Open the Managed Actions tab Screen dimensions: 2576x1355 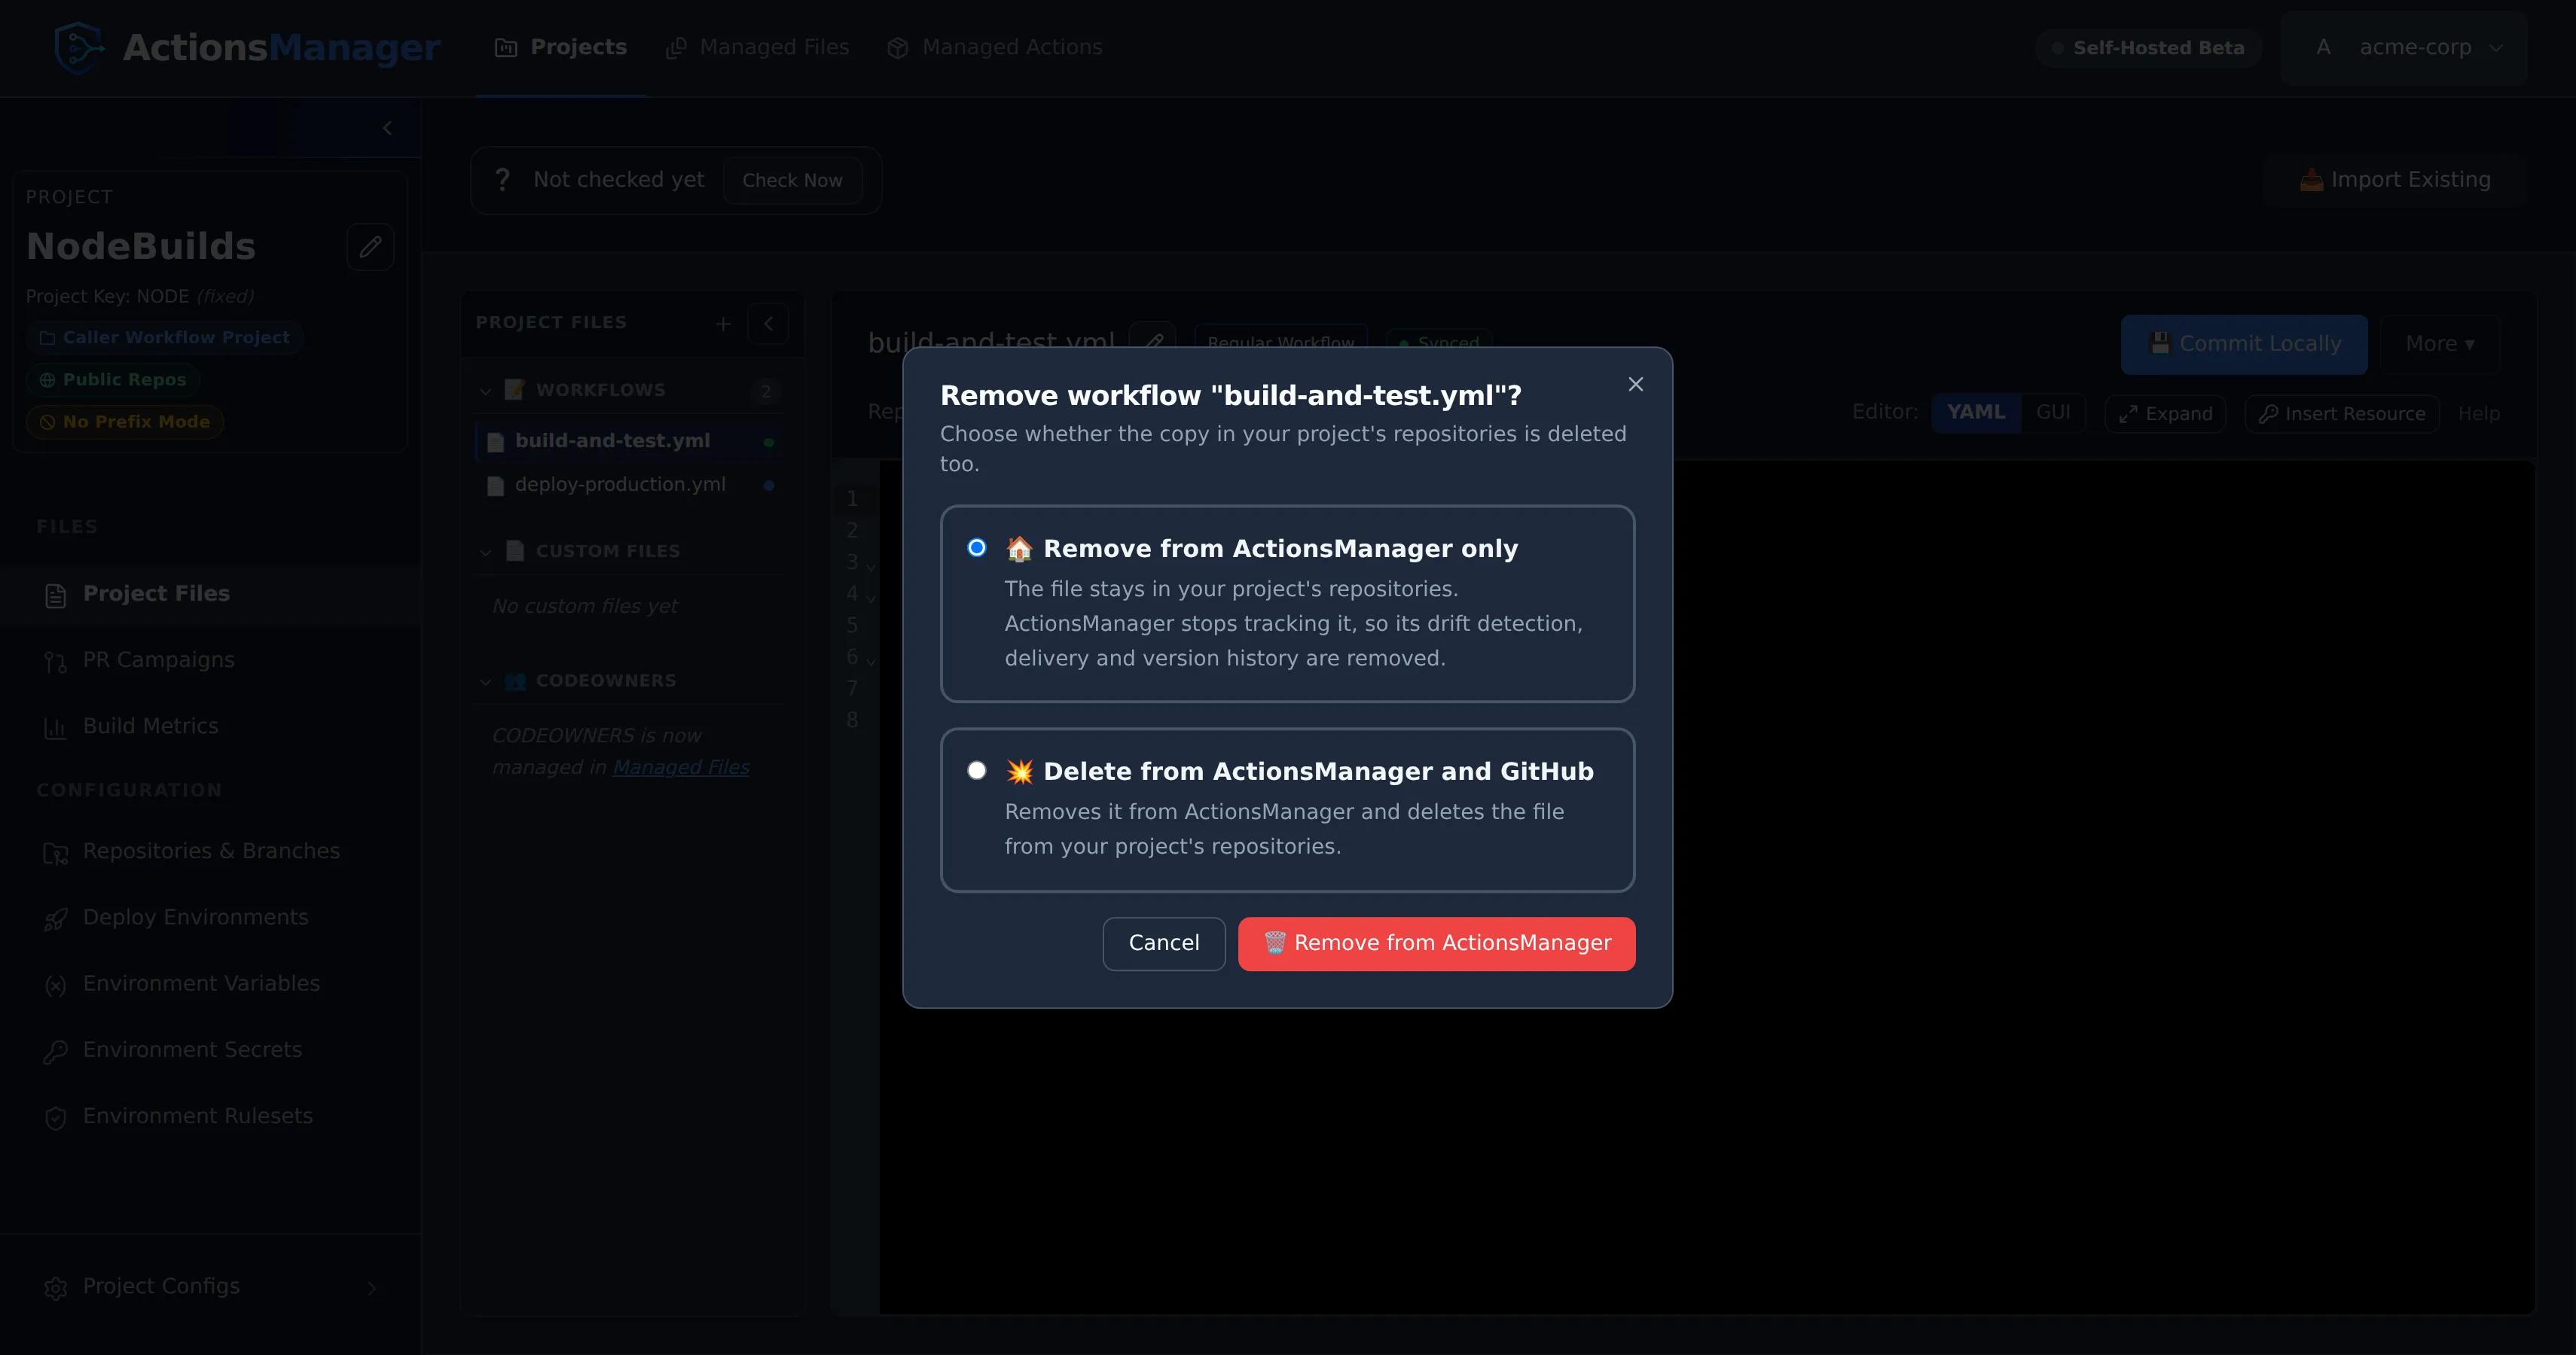click(994, 47)
